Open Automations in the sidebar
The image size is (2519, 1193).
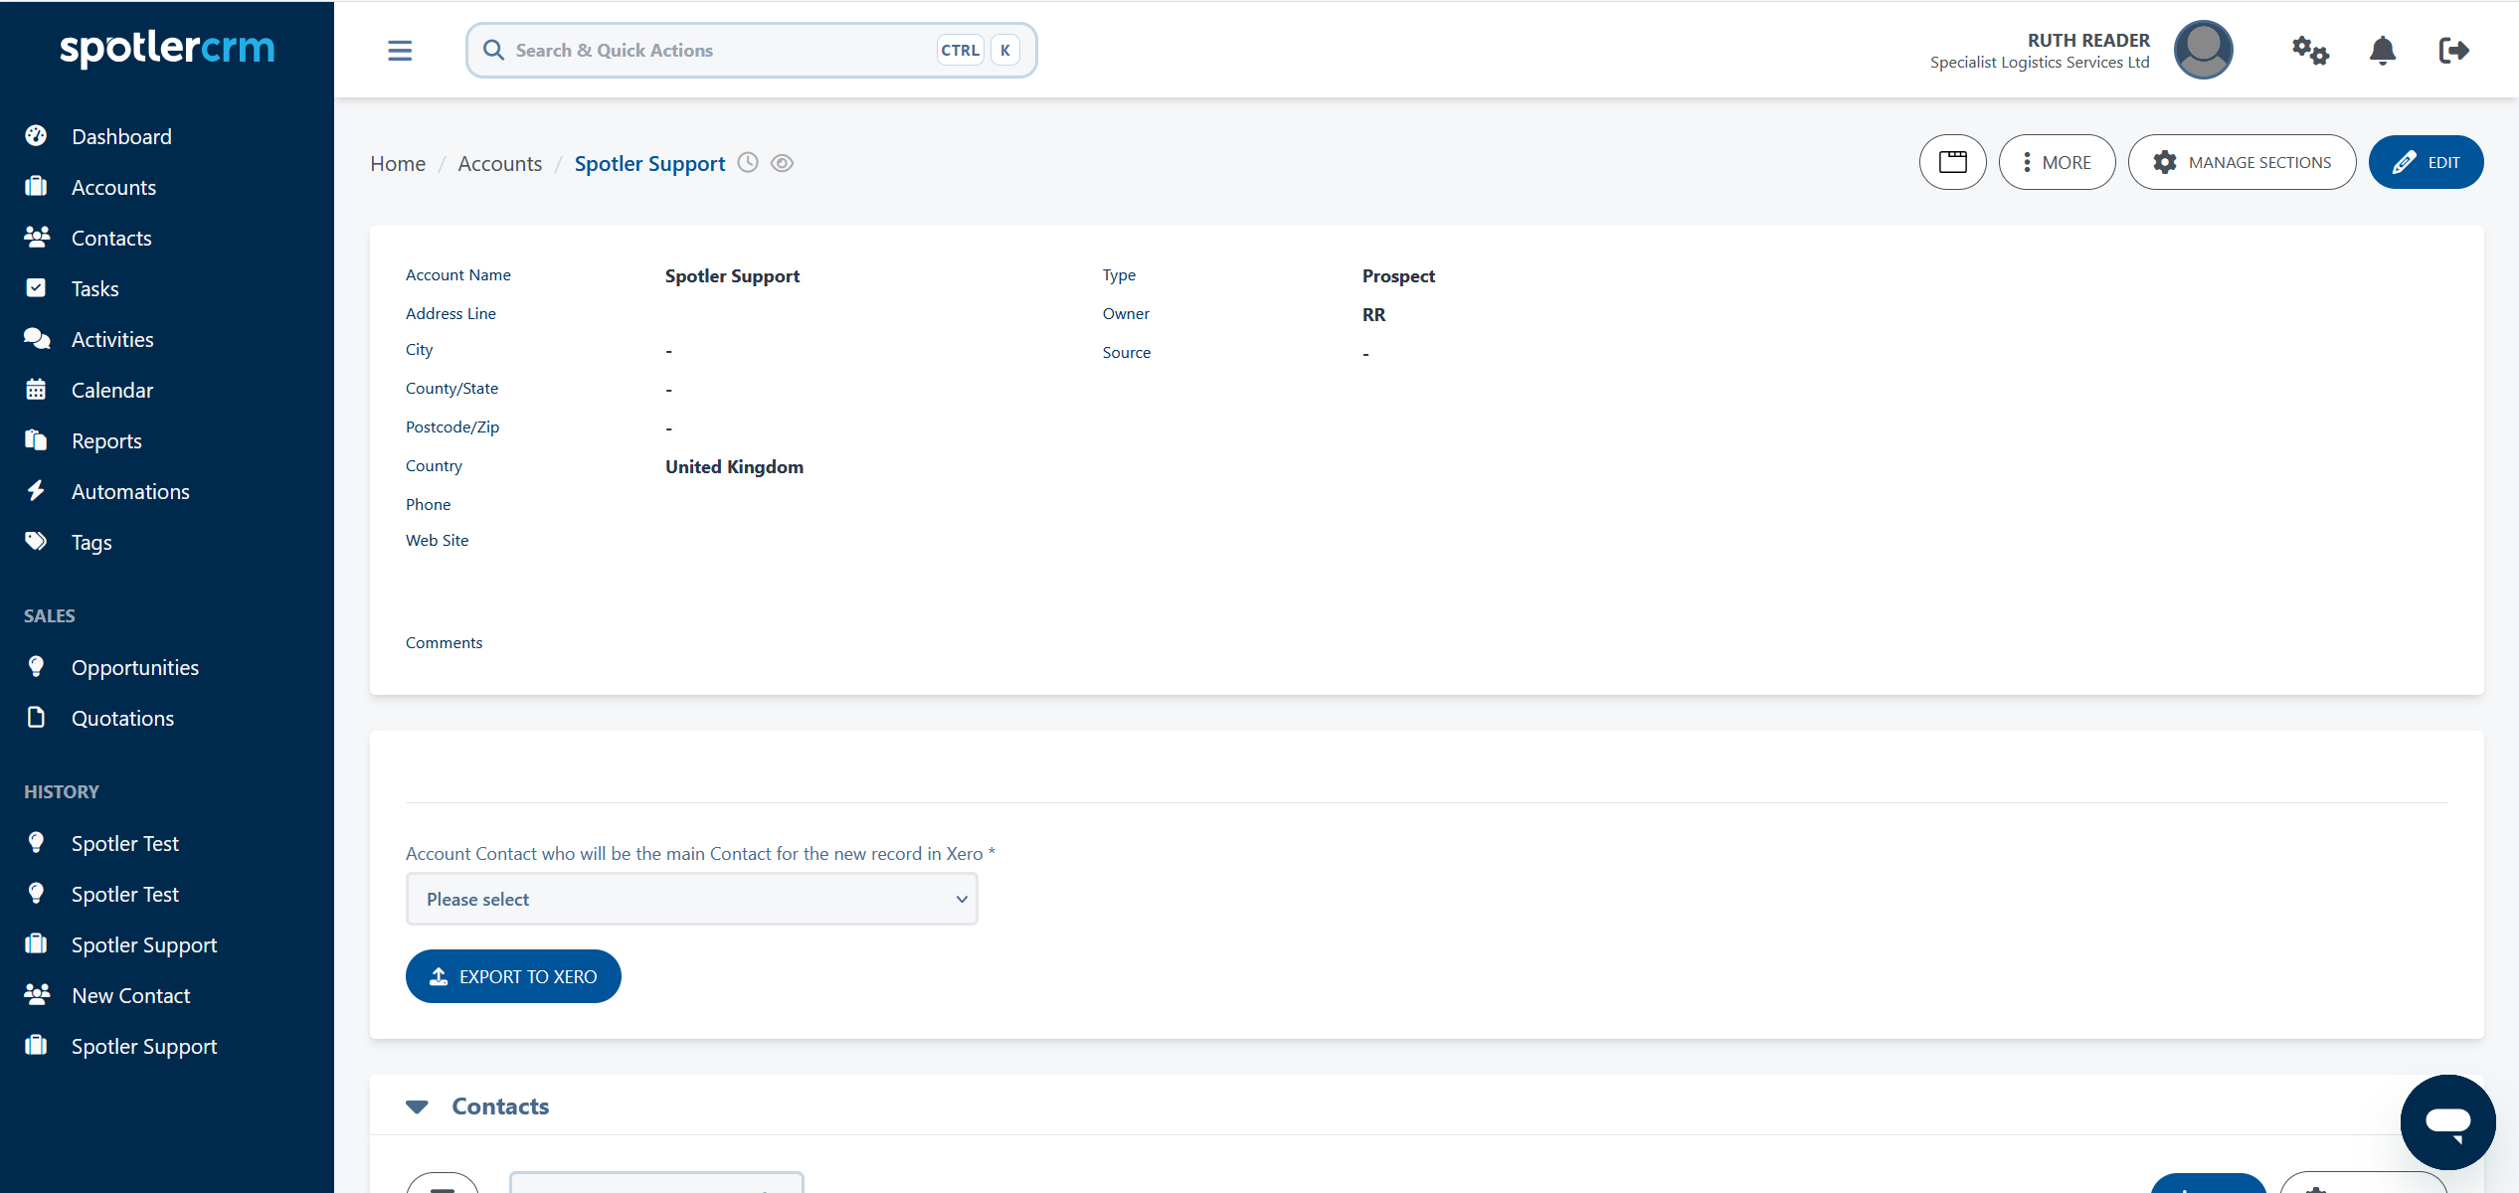coord(130,491)
